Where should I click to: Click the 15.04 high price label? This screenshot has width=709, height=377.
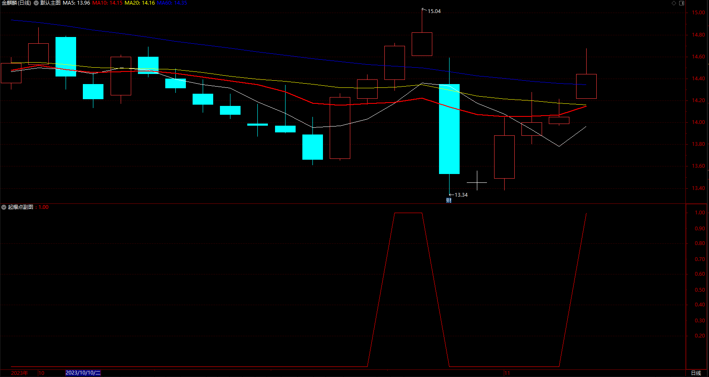(434, 11)
